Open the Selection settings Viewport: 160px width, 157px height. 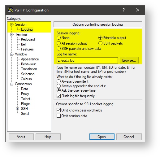[28, 74]
